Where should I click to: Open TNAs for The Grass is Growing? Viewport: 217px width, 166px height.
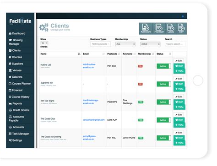[179, 143]
